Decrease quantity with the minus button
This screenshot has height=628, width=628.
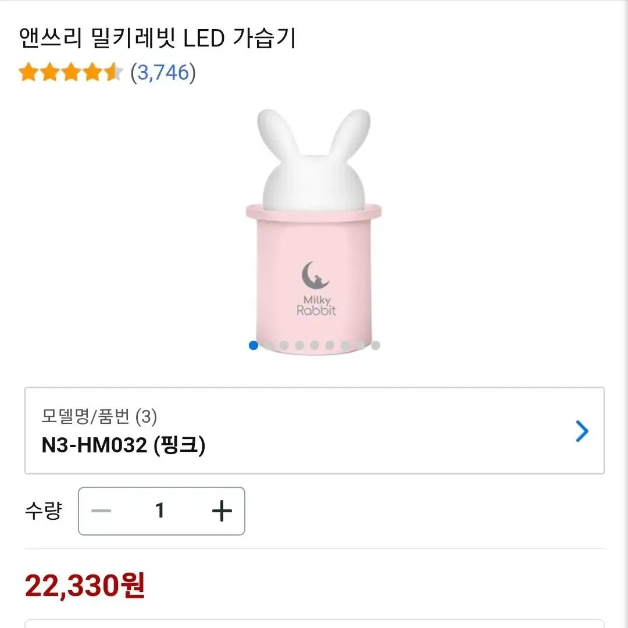point(101,511)
